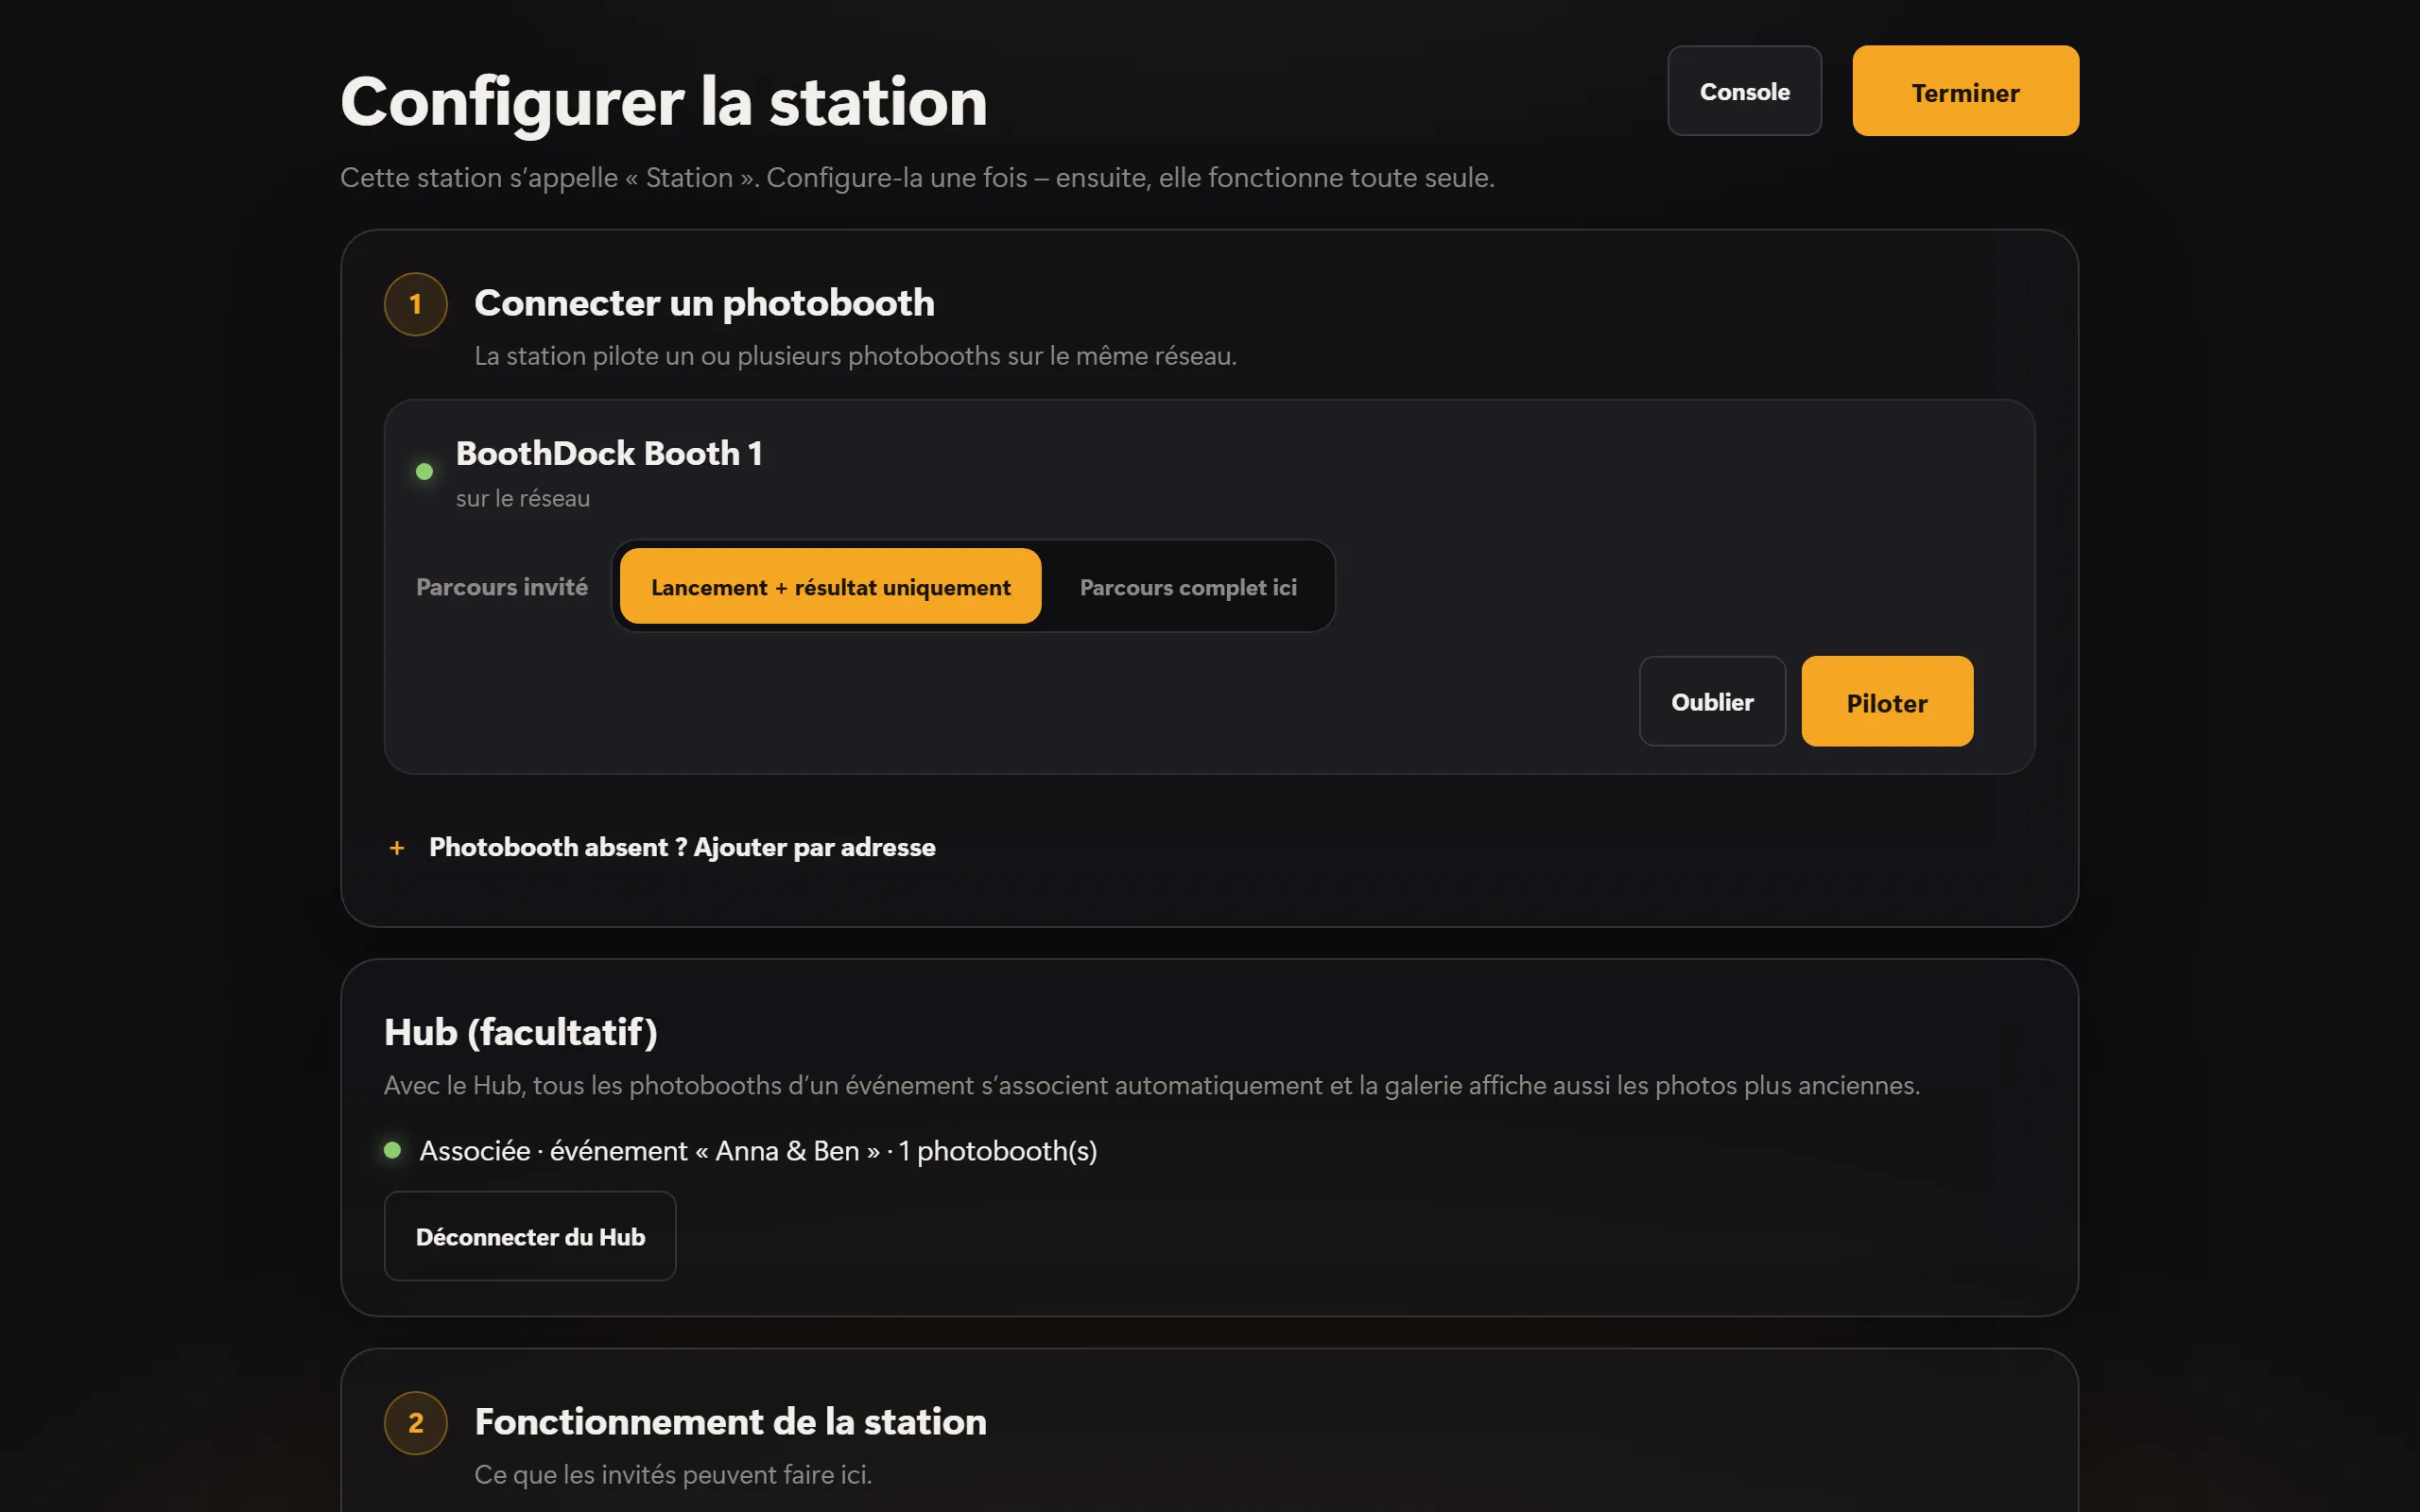
Task: Click the "Associée · événement « Anna & Ben »" line
Action: 758,1151
